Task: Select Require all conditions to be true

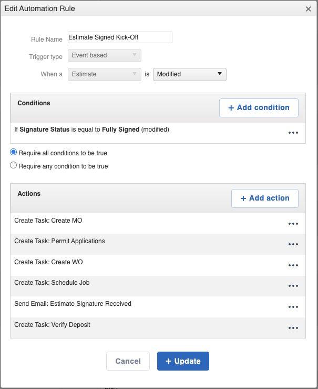Action: (14, 152)
